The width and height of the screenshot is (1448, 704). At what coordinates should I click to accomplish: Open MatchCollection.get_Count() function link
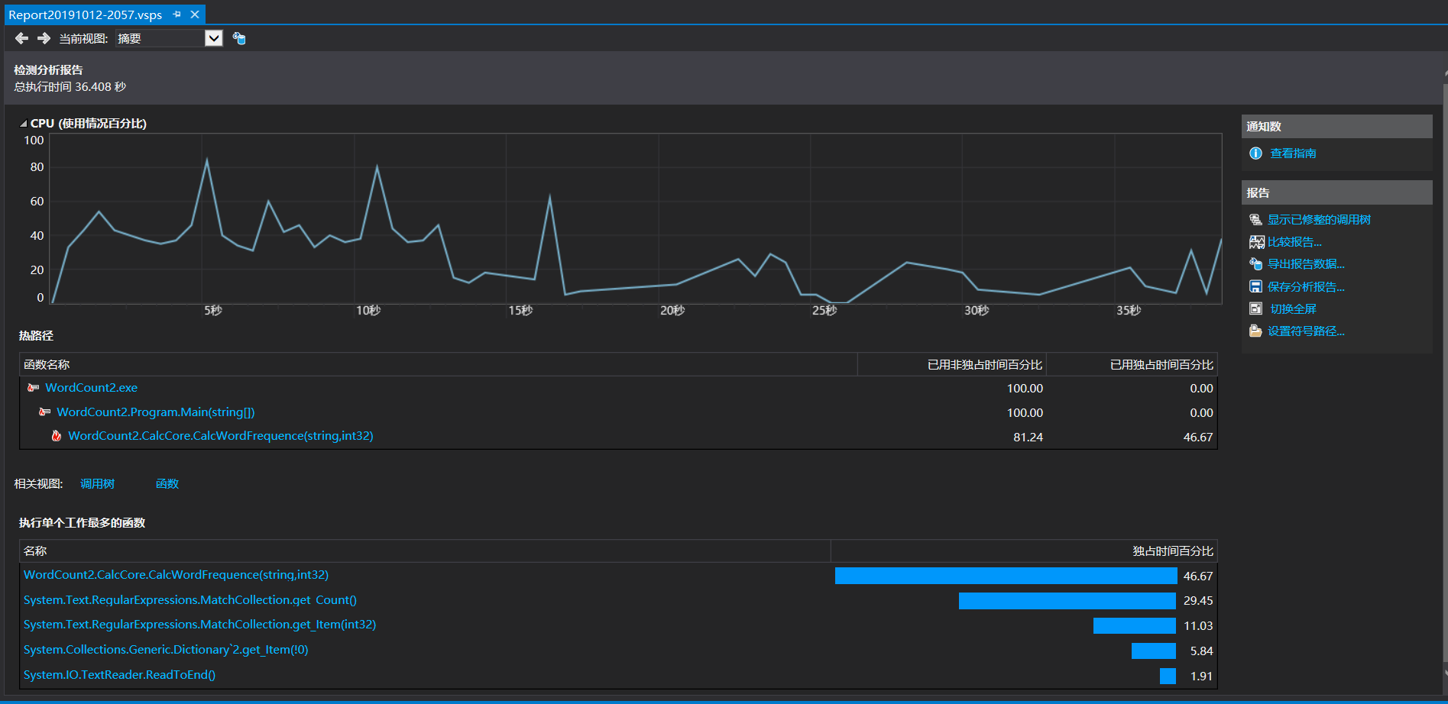190,600
